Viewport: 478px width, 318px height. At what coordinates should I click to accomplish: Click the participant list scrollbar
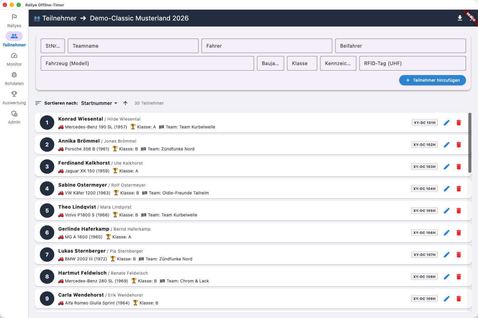(470, 143)
